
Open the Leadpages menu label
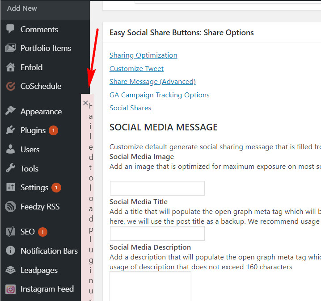[x=39, y=270]
